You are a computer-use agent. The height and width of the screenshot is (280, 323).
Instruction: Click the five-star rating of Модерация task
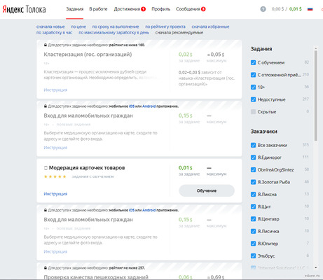(x=55, y=176)
